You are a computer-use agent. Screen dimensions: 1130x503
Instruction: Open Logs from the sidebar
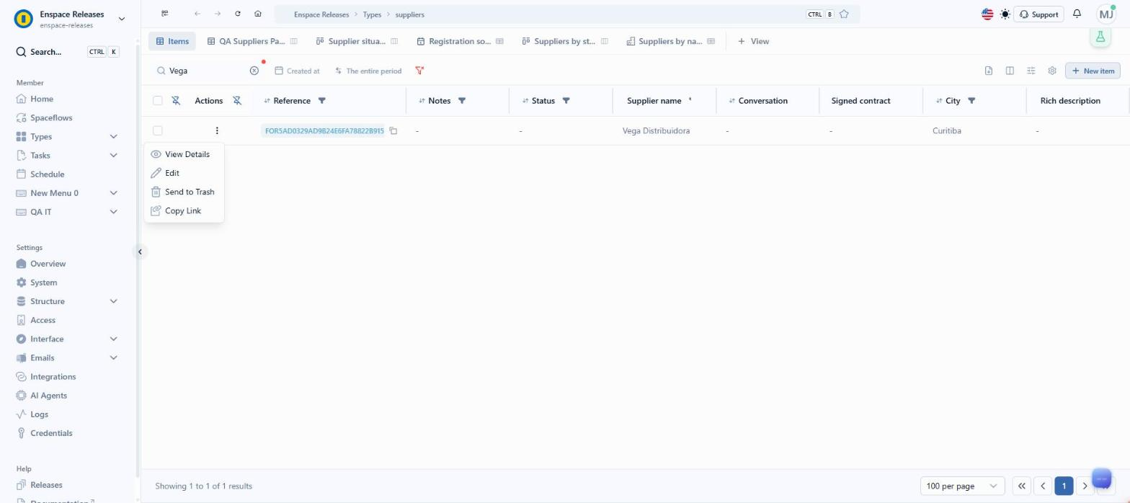(39, 414)
